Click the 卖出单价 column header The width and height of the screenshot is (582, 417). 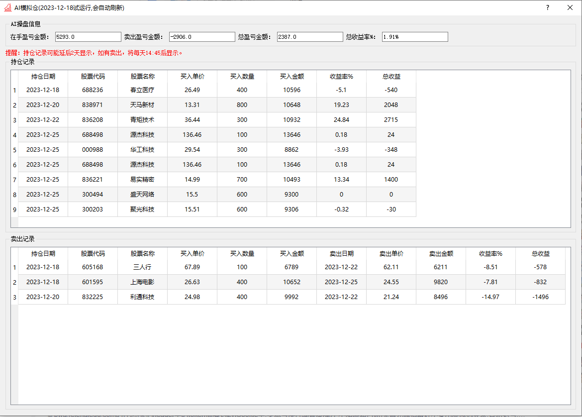(391, 253)
